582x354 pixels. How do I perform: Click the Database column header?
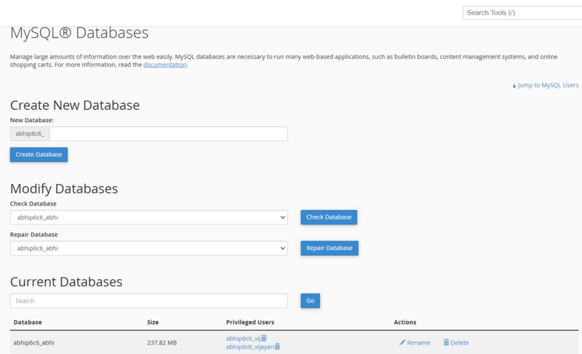[x=28, y=322]
